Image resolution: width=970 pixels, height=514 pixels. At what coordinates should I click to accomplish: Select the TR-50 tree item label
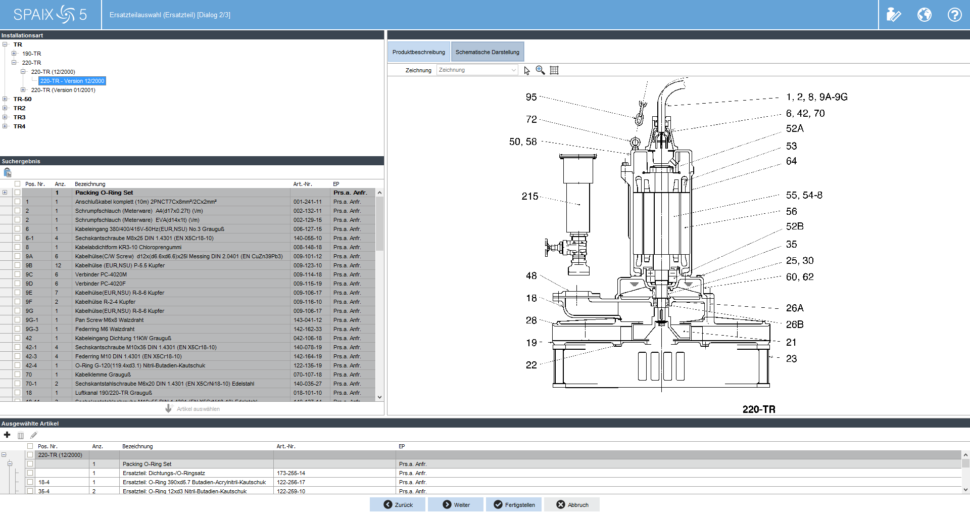[x=22, y=99]
